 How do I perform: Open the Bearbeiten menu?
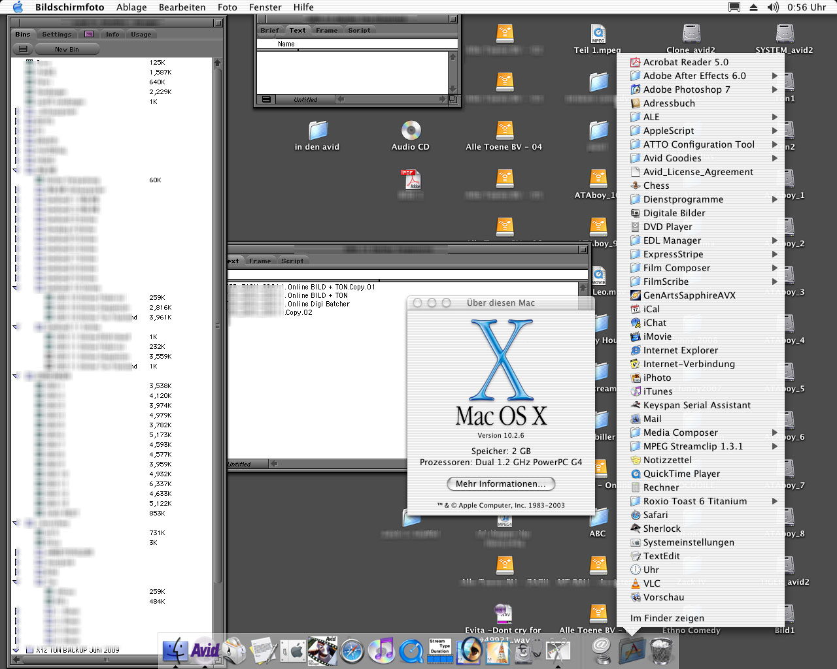(182, 7)
